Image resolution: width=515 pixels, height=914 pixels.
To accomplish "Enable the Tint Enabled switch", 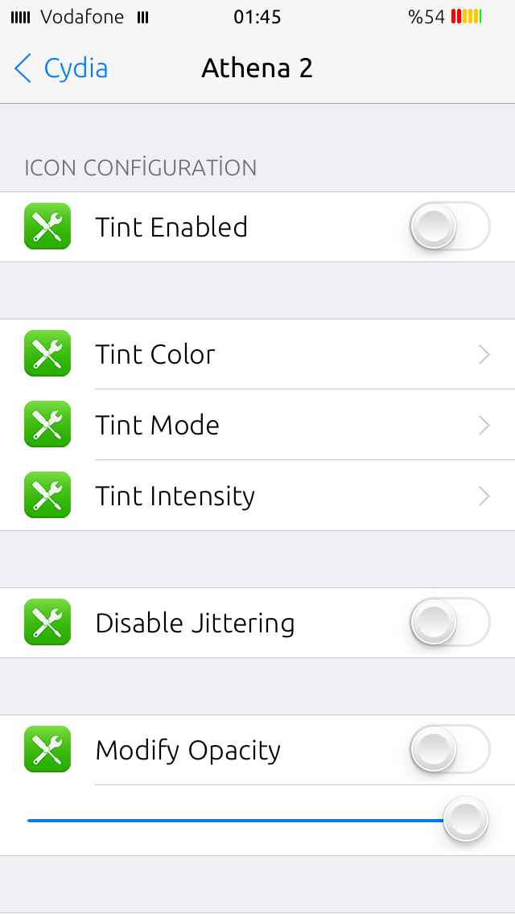I will click(451, 226).
